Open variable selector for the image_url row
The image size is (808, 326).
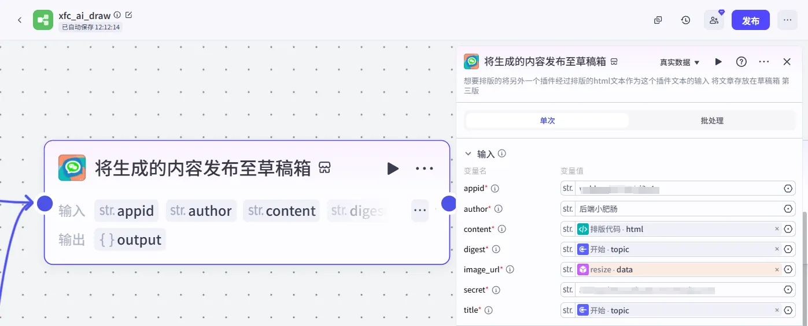pyautogui.click(x=788, y=269)
